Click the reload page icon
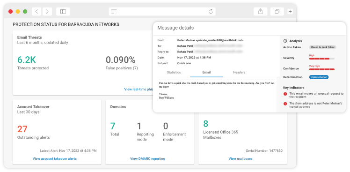The width and height of the screenshot is (350, 172). pos(211,11)
